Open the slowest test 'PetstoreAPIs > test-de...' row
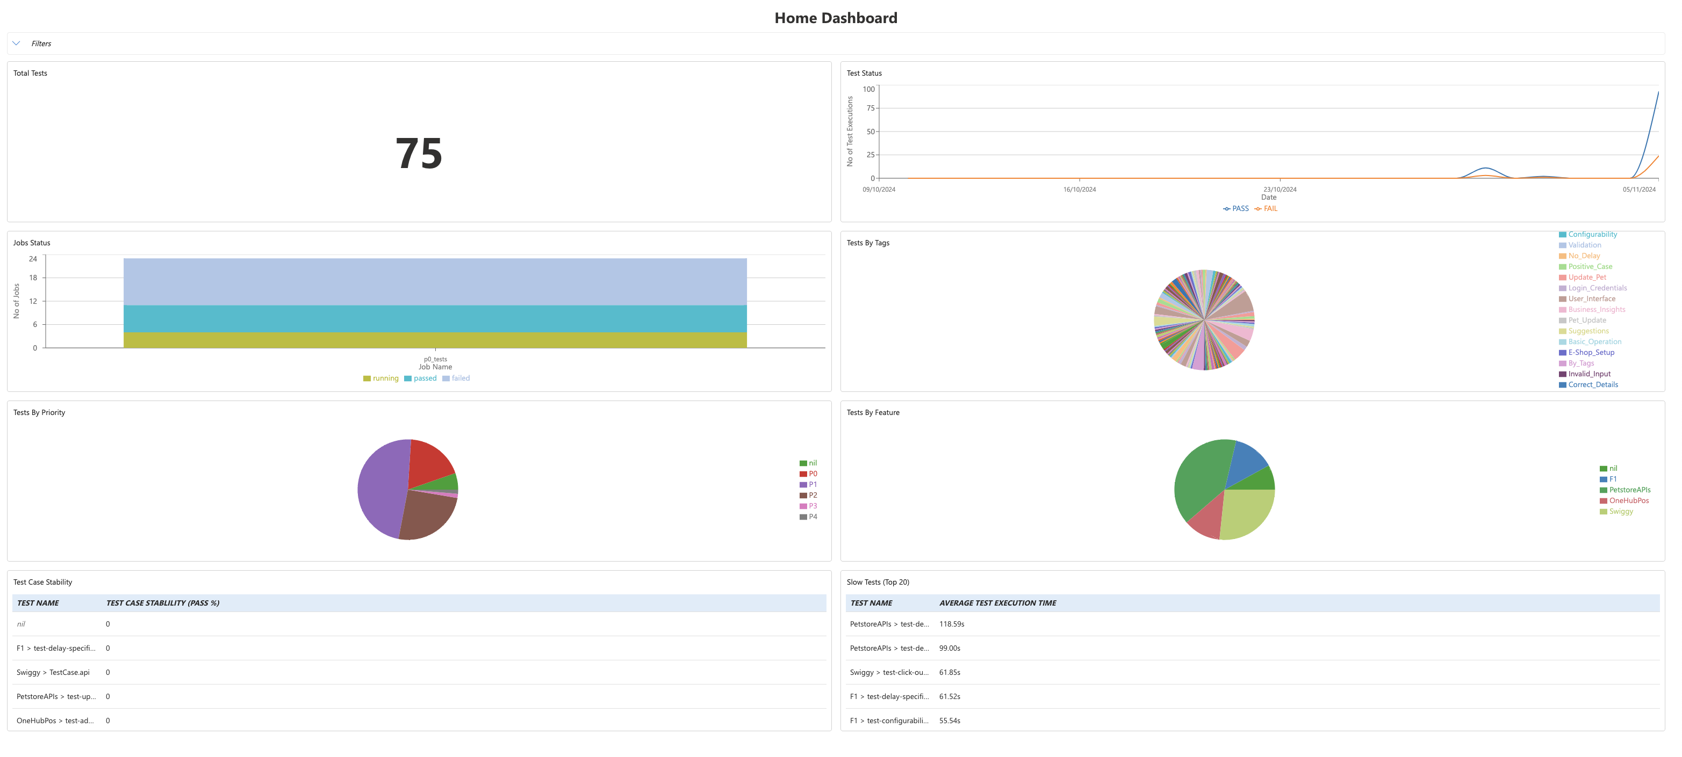Image resolution: width=1682 pixels, height=757 pixels. tap(889, 624)
